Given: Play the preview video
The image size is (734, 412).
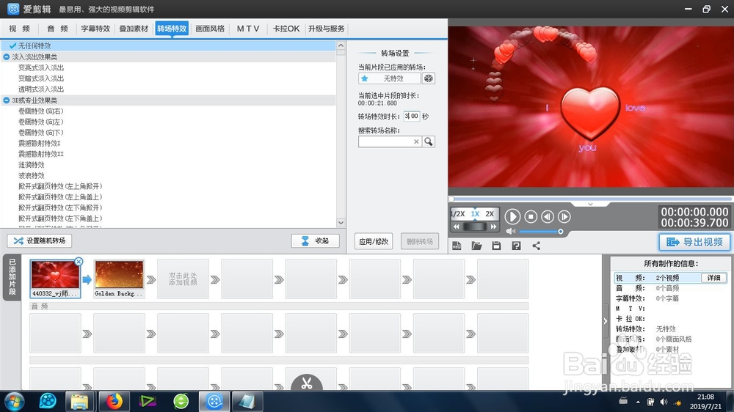Looking at the screenshot, I should coord(512,216).
